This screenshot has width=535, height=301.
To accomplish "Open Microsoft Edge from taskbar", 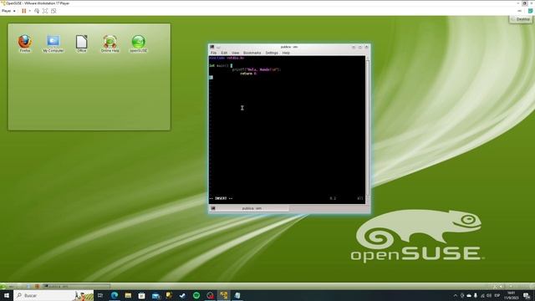I will 115,295.
